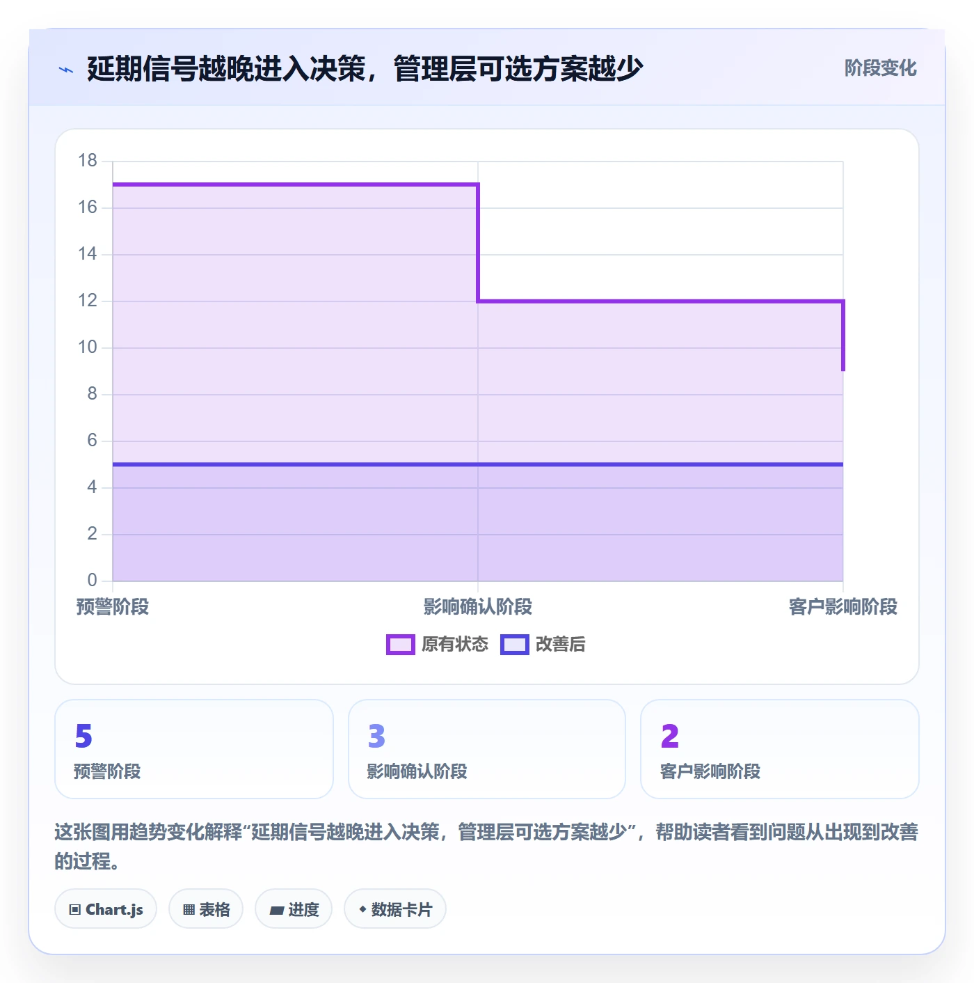Click the grid icon in 表格 chip
The width and height of the screenshot is (974, 983).
pos(189,910)
